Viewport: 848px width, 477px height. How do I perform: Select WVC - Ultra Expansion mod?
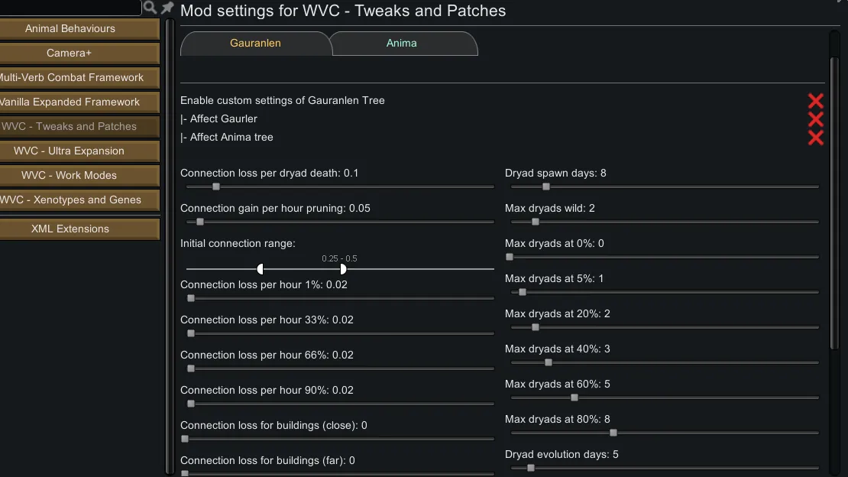click(x=70, y=151)
